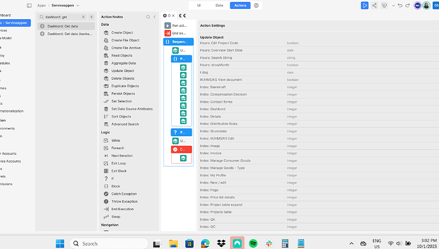Open Slack from the taskbar
The height and width of the screenshot is (249, 439).
[269, 243]
